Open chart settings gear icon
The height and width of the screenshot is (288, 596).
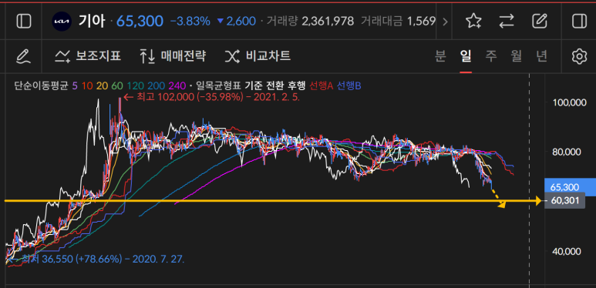click(x=579, y=56)
